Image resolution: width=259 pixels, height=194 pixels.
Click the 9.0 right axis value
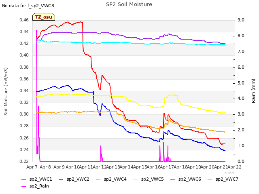coord(241,20)
